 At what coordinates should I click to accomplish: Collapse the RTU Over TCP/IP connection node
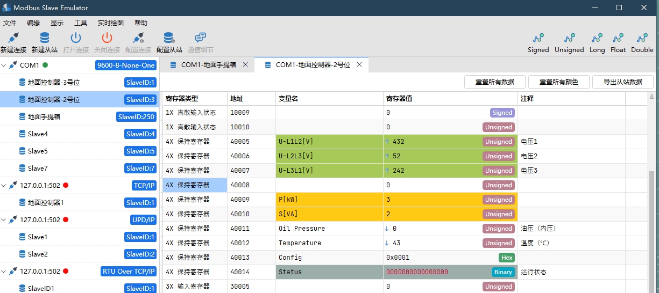(x=4, y=271)
